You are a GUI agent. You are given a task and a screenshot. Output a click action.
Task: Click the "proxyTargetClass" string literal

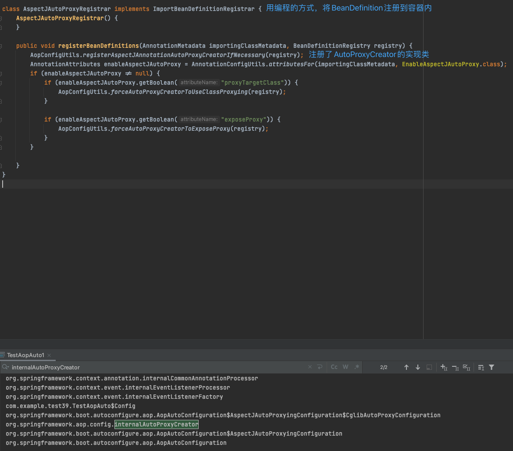(x=253, y=82)
